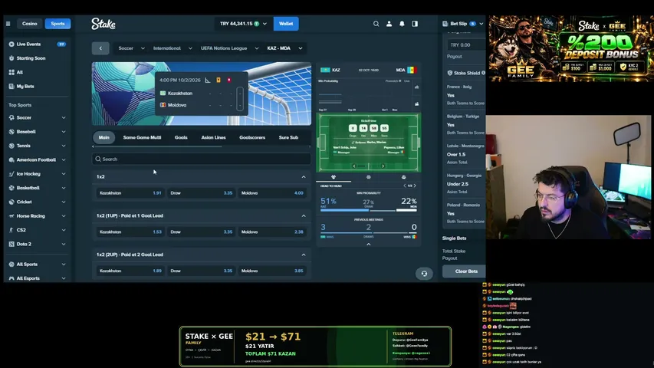This screenshot has width=654, height=368.
Task: Select the head-to-head handshake tab icon
Action: coord(334,177)
